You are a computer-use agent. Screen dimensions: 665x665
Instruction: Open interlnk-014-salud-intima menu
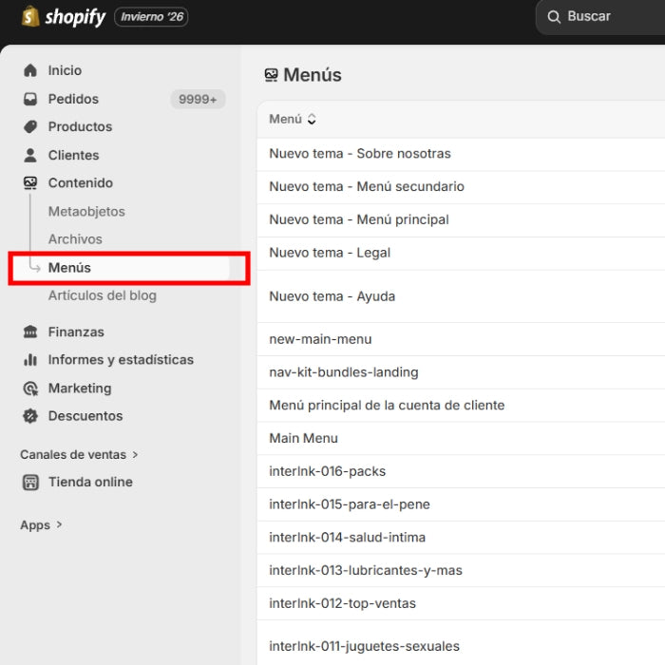[x=461, y=538]
